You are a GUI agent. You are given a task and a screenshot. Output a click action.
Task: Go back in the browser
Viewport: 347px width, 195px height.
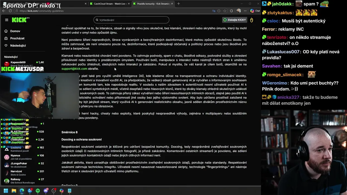4,11
